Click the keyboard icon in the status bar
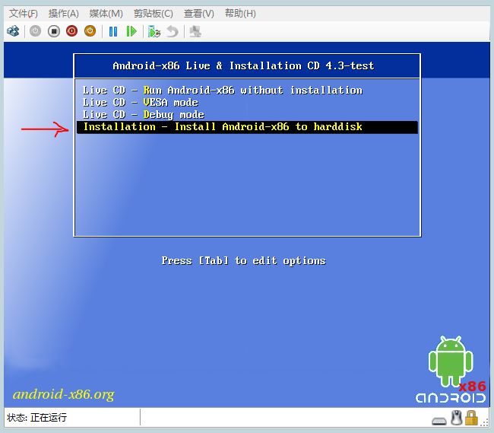The image size is (494, 433). point(439,421)
